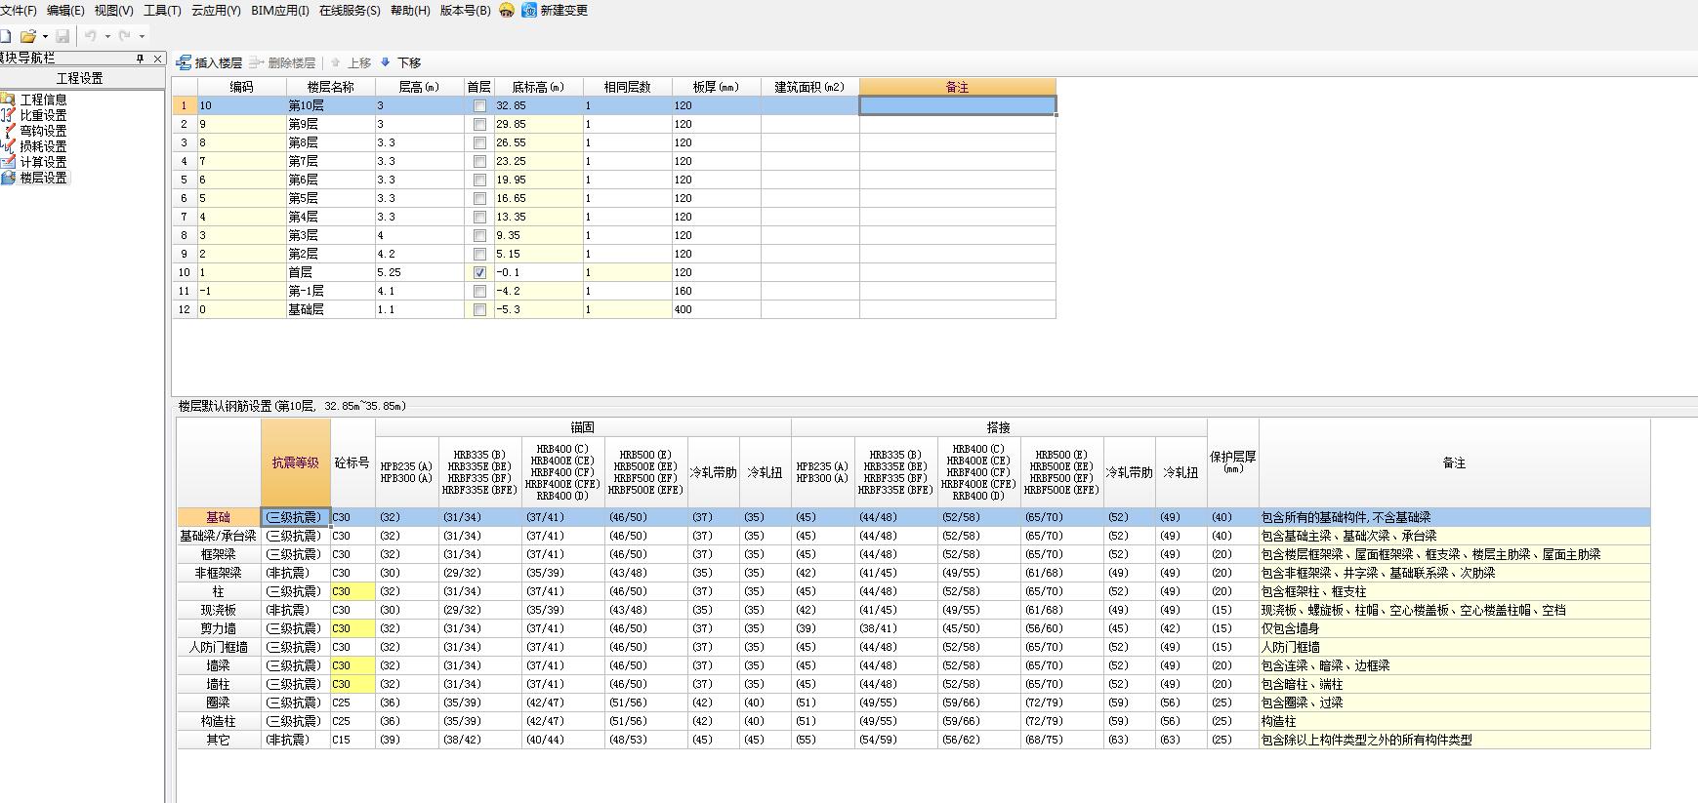Open 弯钩设置 in navigation

click(35, 131)
